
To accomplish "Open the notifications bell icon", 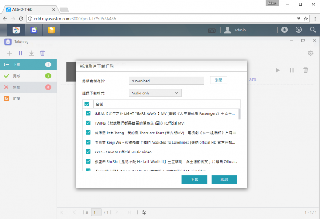I will pyautogui.click(x=284, y=30).
